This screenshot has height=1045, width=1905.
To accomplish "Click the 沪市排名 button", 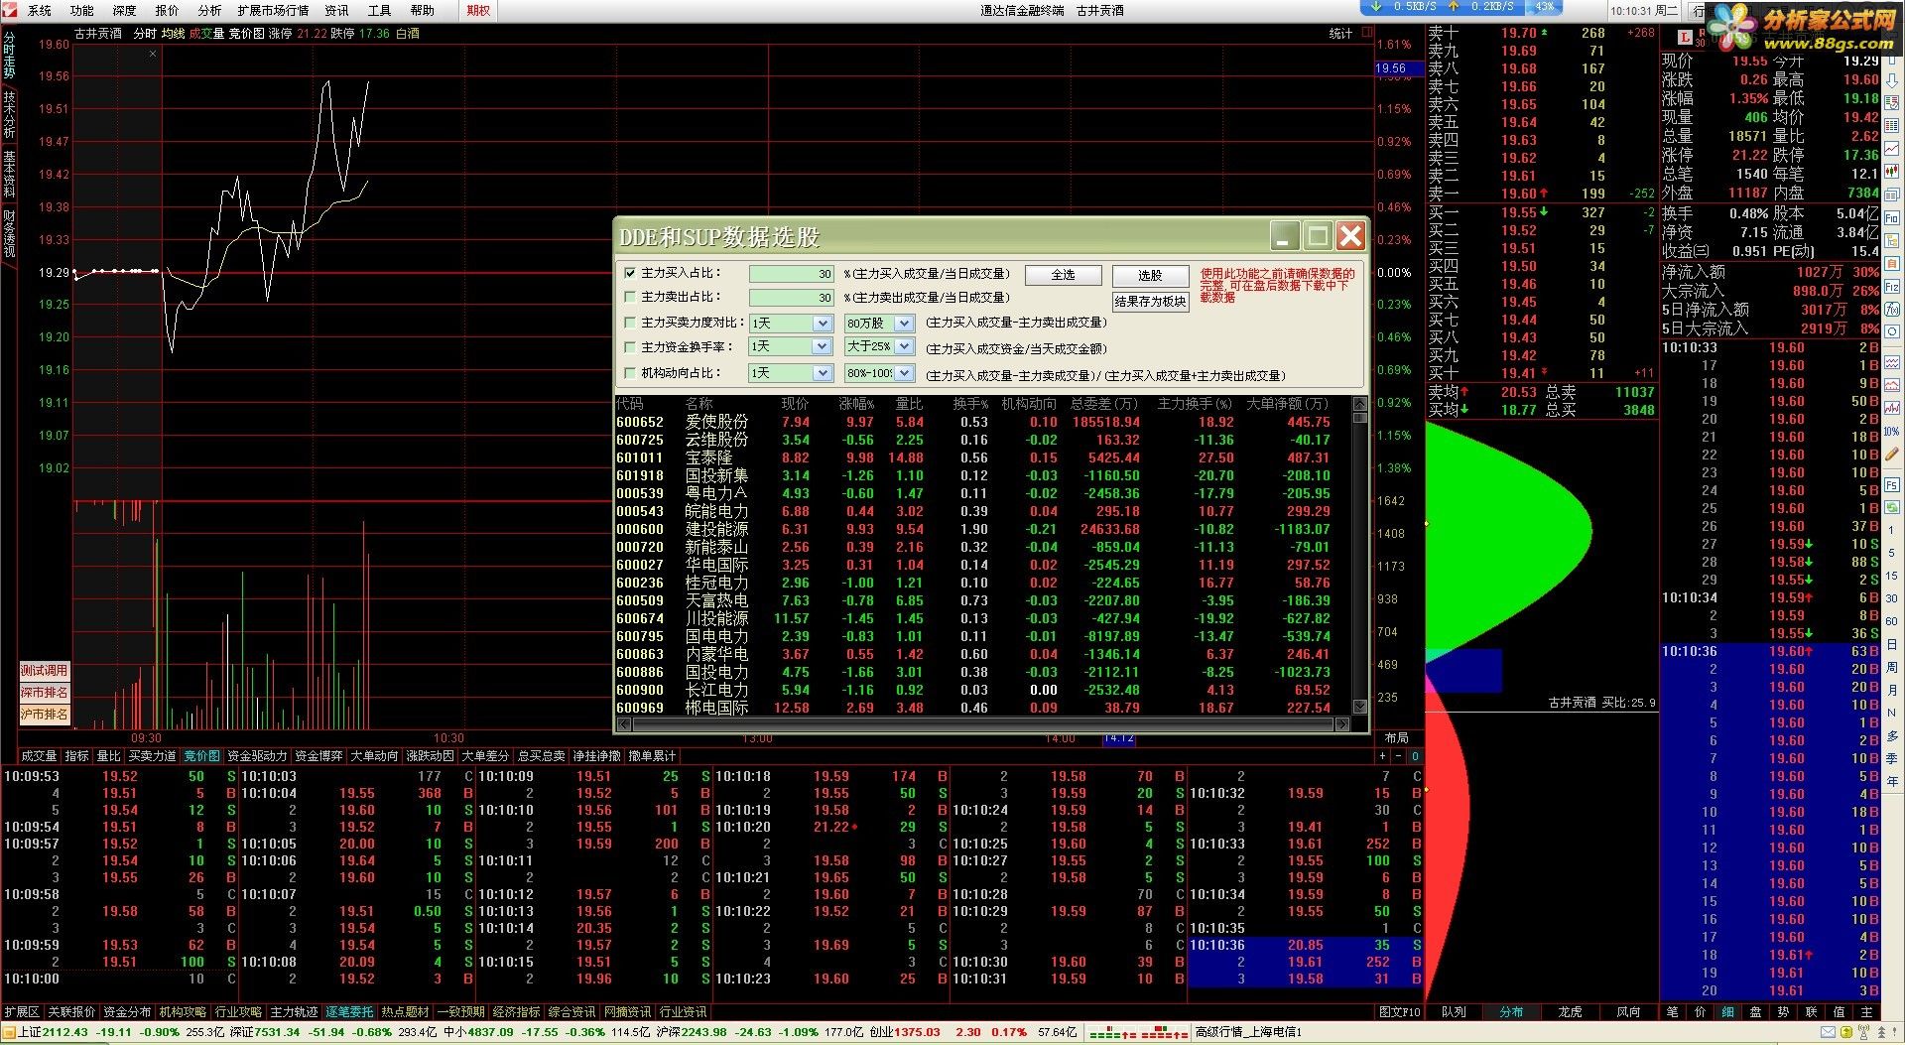I will pos(45,715).
